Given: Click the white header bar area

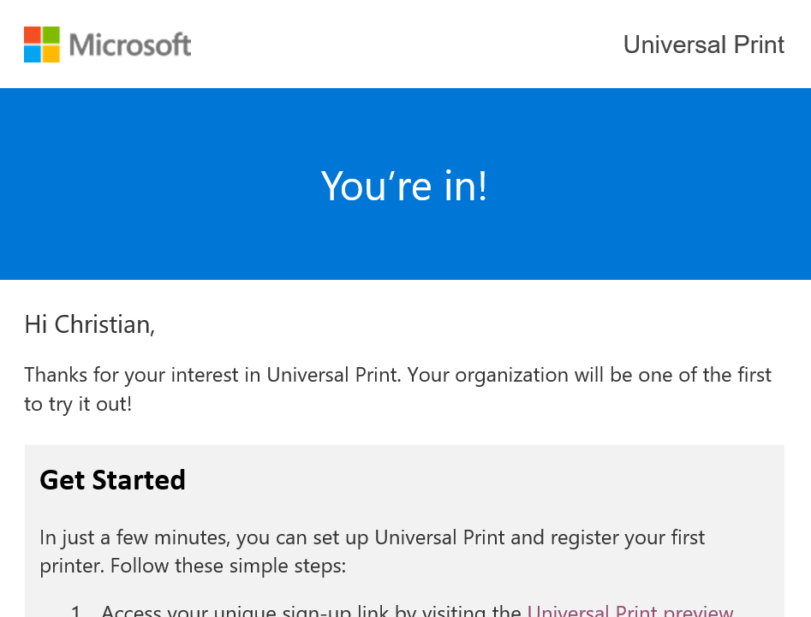Looking at the screenshot, I should coord(403,43).
